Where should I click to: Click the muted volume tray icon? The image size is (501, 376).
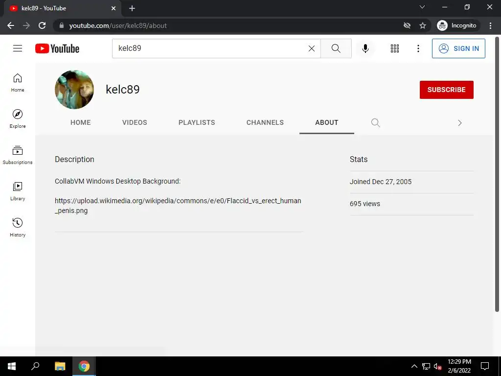coord(438,366)
